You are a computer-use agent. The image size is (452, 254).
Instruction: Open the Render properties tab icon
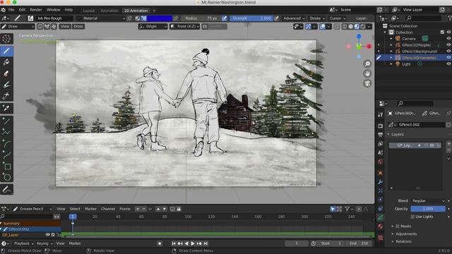(x=381, y=126)
